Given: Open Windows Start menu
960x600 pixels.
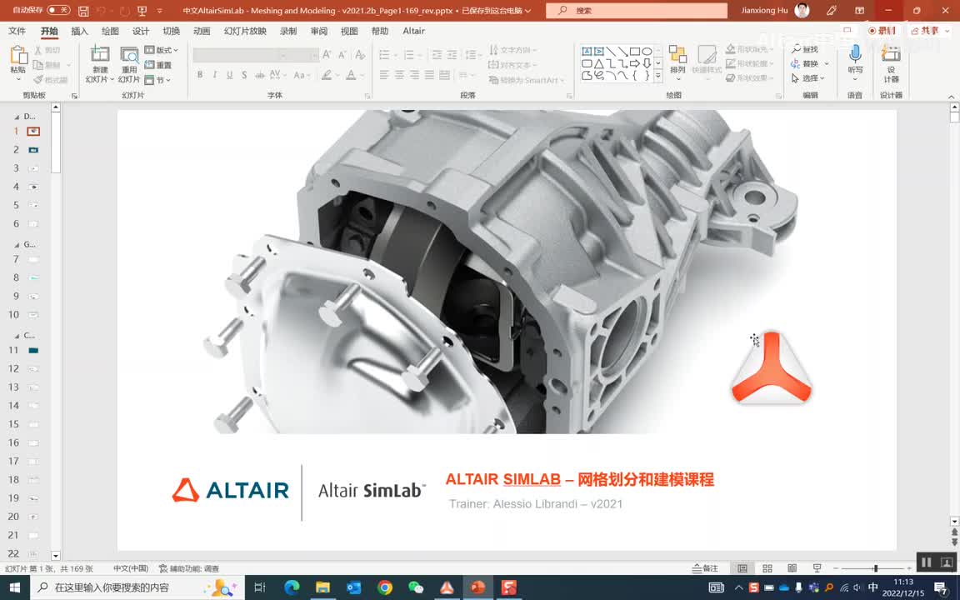Looking at the screenshot, I should [15, 587].
